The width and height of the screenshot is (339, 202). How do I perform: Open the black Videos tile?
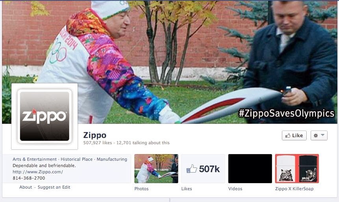coord(250,169)
